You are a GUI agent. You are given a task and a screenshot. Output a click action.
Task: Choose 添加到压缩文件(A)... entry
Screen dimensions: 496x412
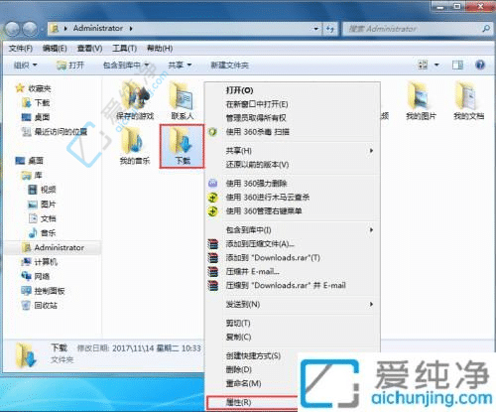pos(293,244)
